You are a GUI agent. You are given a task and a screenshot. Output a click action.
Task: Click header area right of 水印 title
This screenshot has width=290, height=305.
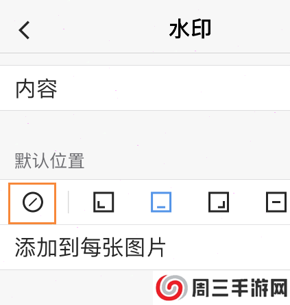coord(250,29)
